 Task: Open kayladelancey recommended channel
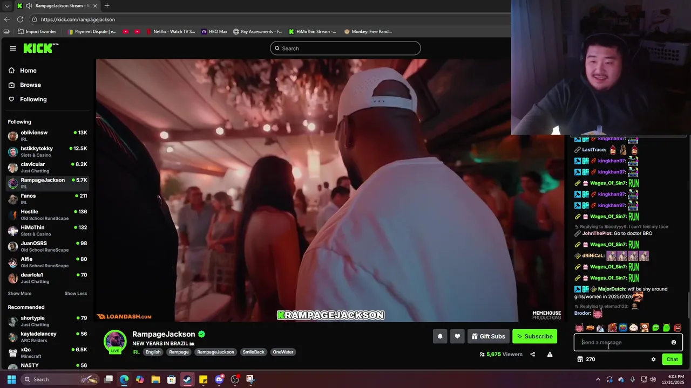click(x=48, y=337)
